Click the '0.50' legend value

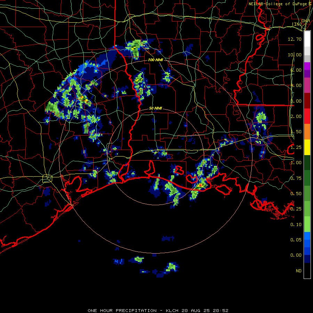296,194
